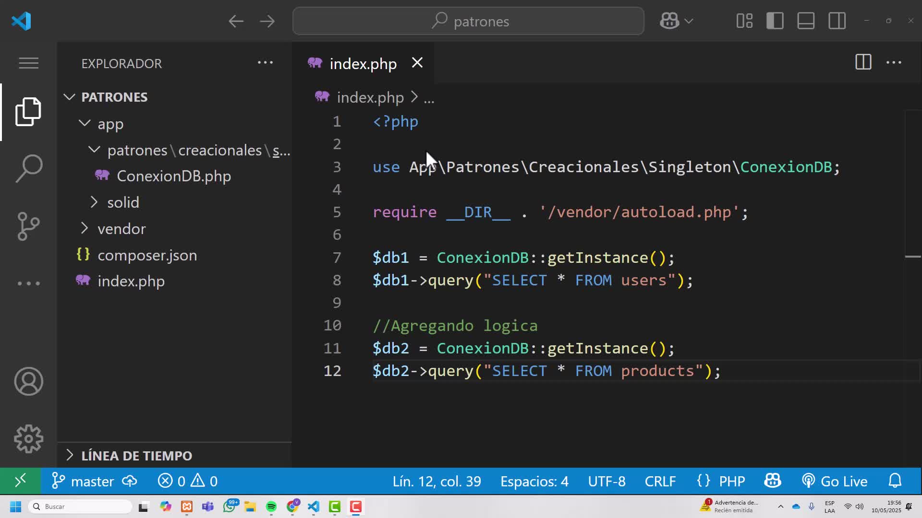Start Go Live server
Image resolution: width=922 pixels, height=518 pixels.
835,481
